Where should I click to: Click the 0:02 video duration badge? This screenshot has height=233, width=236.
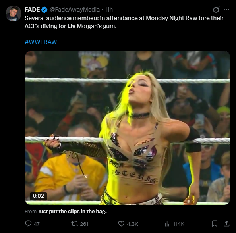pos(39,196)
